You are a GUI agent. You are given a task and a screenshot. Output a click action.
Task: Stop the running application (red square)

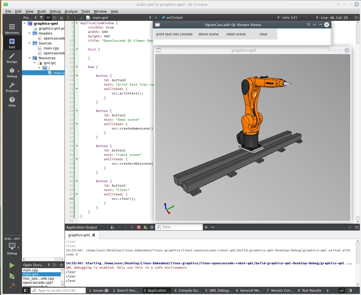[139, 227]
